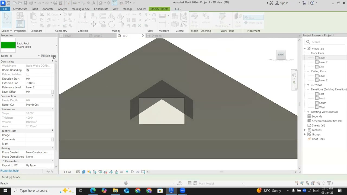Switch to the Level 2 view tab
The height and width of the screenshot is (195, 347).
(x=98, y=36)
